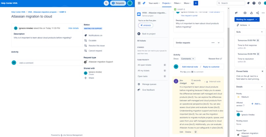Add an emoji reaction to the comment
The height and width of the screenshot is (137, 266).
(196, 132)
